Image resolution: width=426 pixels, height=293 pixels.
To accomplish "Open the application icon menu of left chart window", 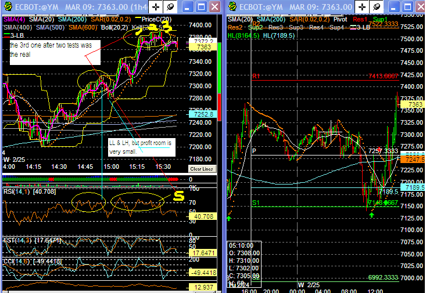I will click(8, 6).
